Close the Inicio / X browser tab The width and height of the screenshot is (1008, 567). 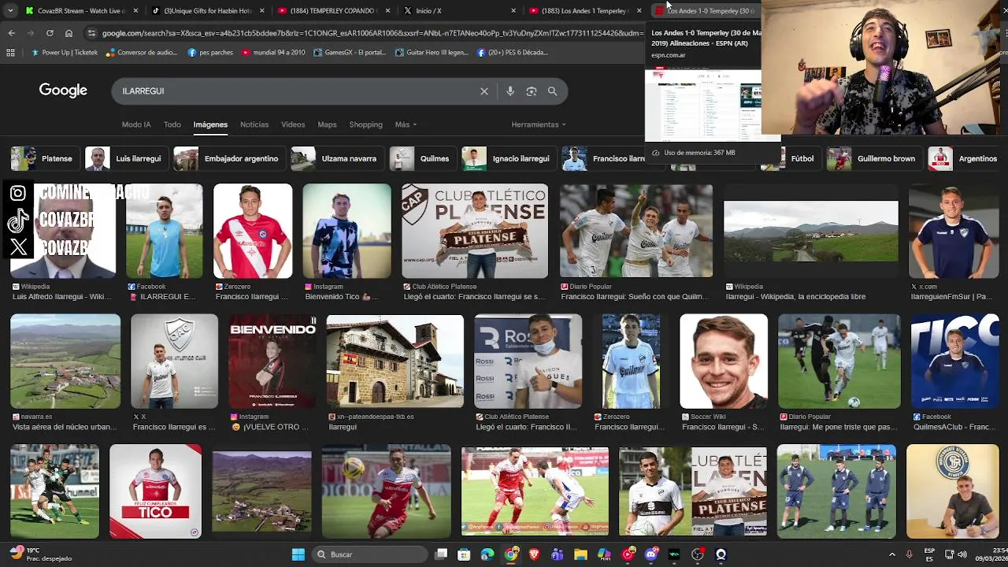point(513,11)
